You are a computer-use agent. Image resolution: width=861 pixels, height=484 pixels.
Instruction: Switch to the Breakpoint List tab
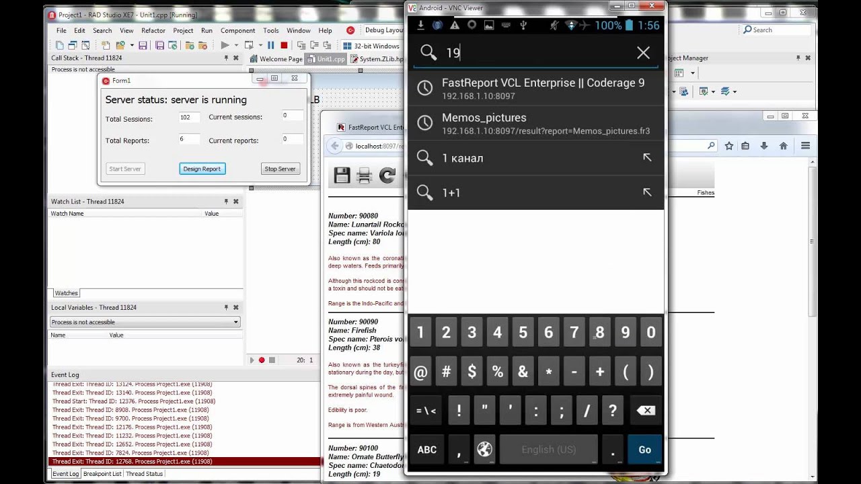(x=102, y=474)
